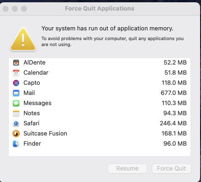Viewport: 201px width, 182px height.
Task: Click the Safari compass icon
Action: point(16,123)
